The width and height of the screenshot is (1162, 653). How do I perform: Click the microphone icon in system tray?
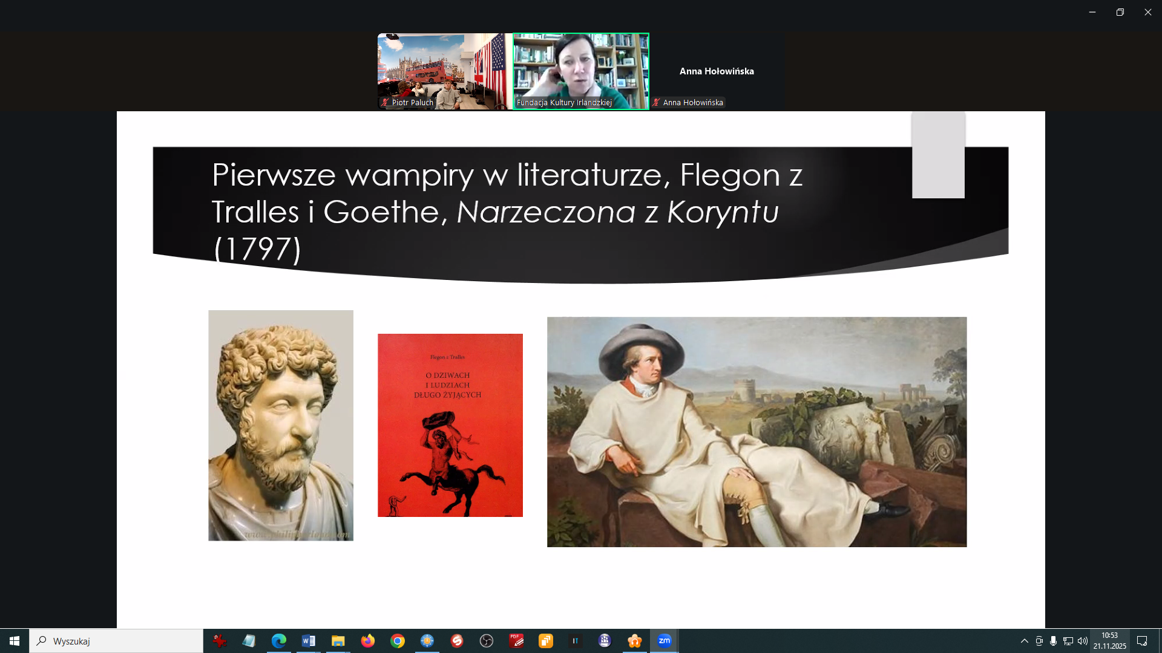tap(1054, 641)
